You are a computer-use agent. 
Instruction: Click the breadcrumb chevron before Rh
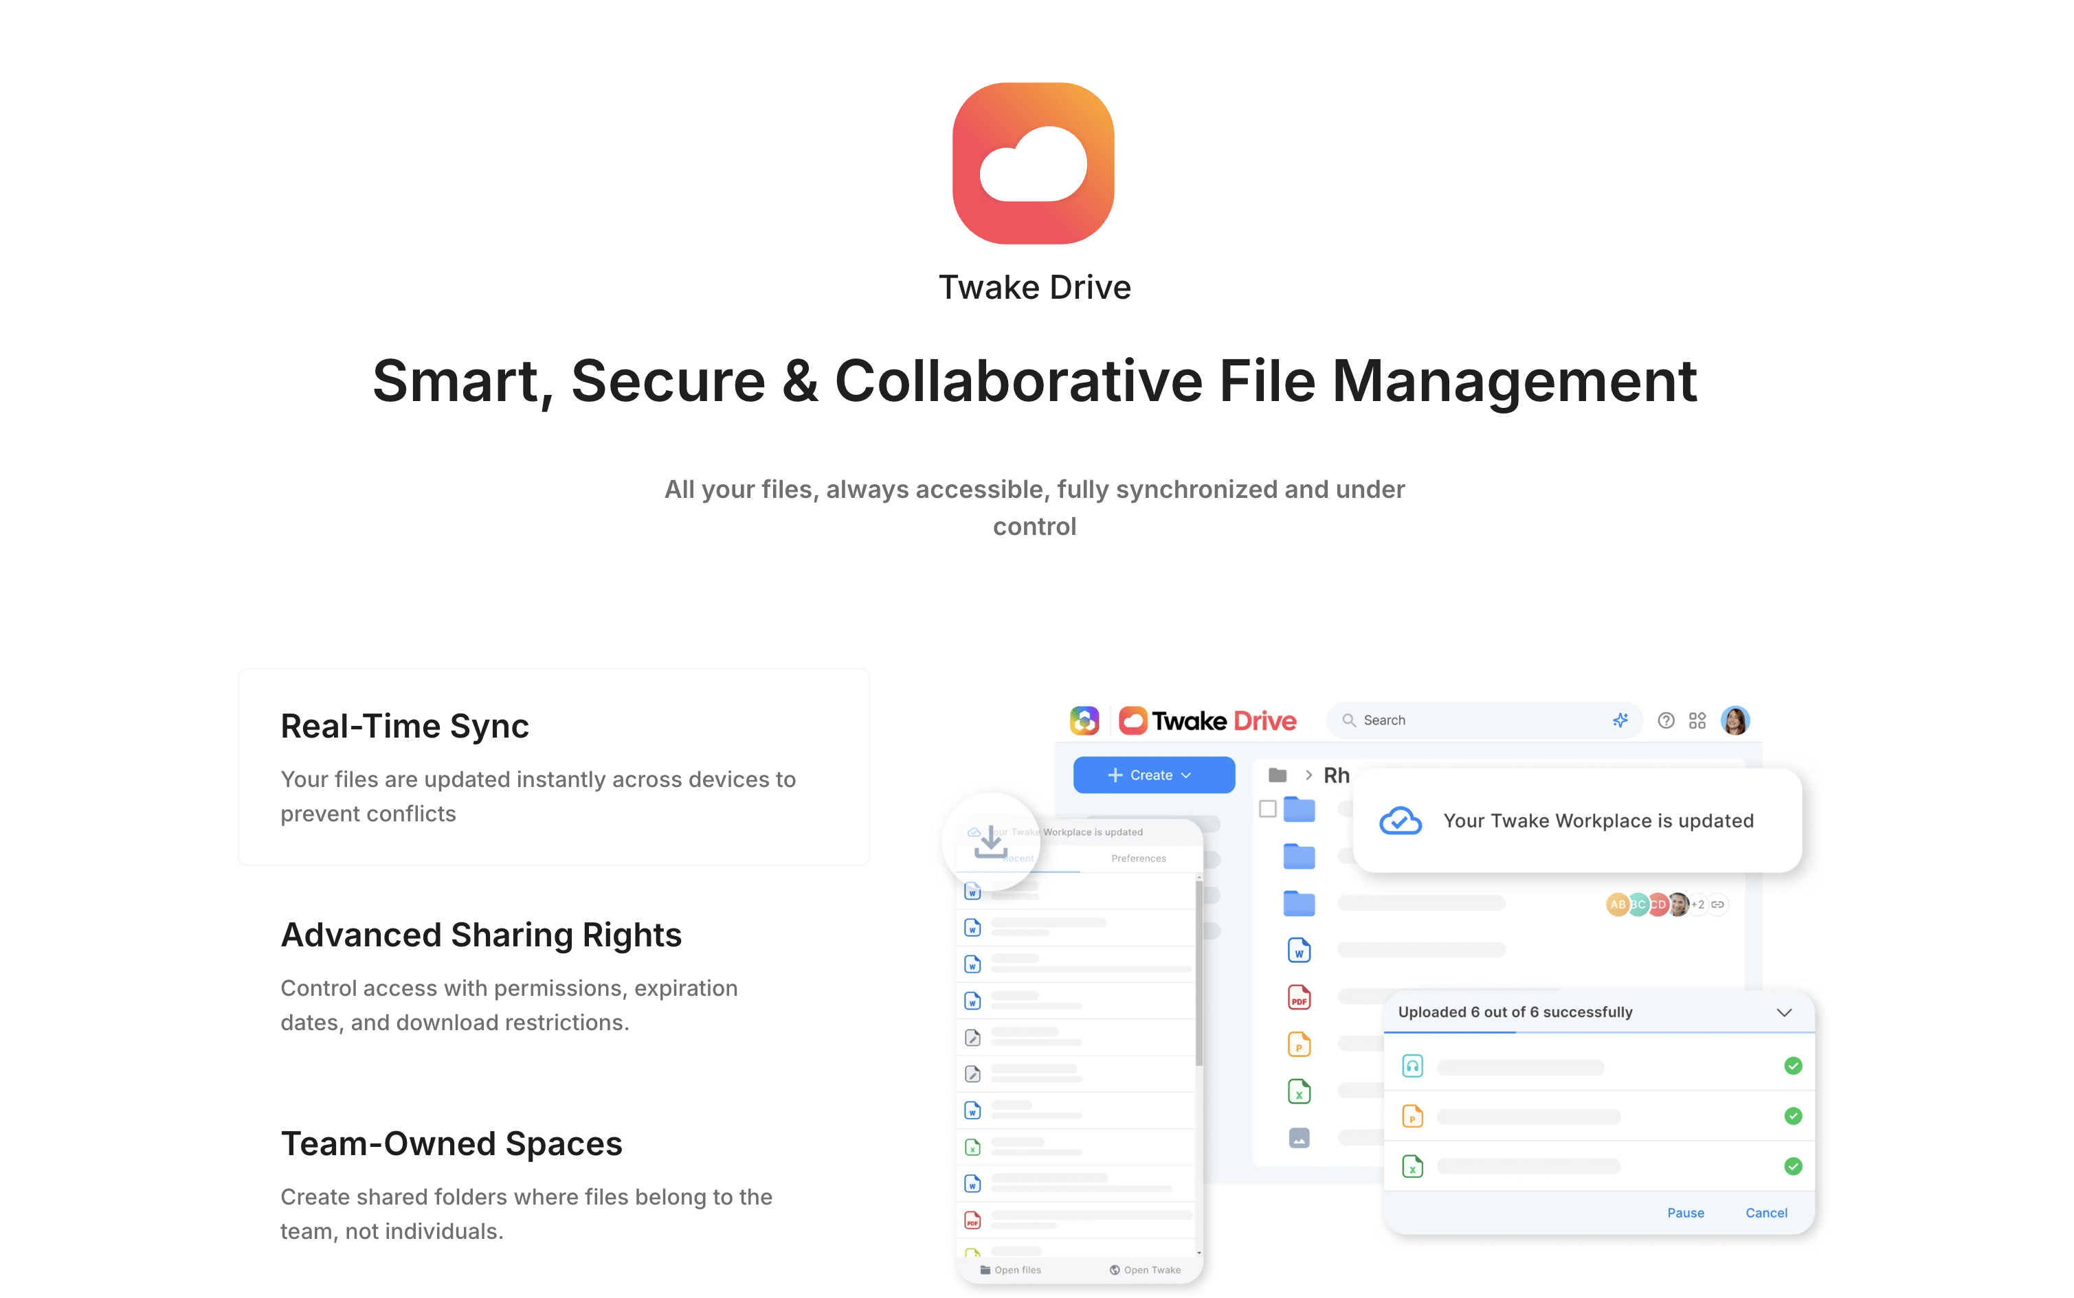coord(1308,775)
